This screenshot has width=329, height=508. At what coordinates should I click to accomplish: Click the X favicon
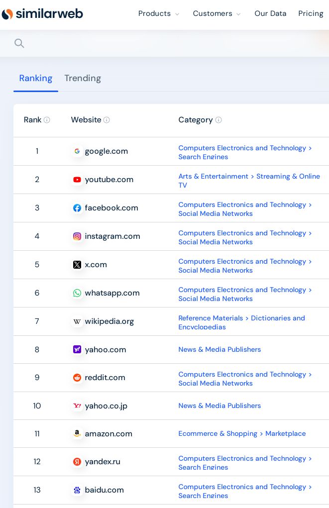click(77, 265)
